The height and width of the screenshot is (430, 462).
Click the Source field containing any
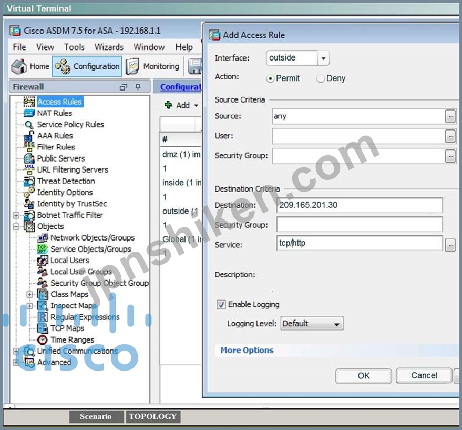pos(358,116)
